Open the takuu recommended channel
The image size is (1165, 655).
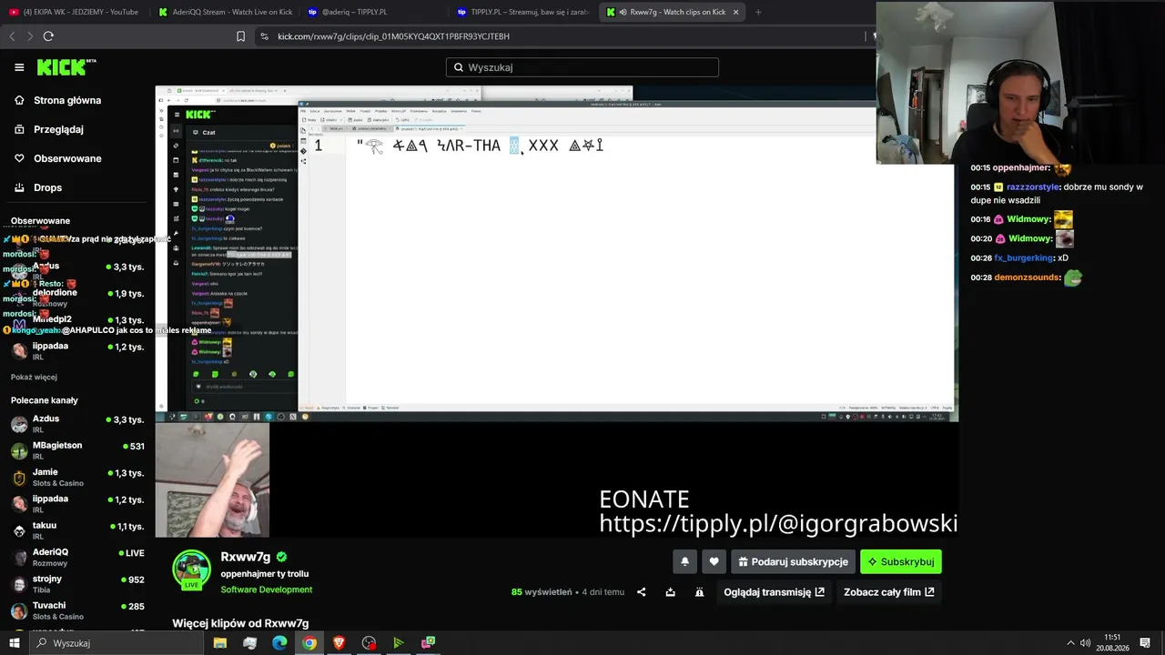(78, 530)
